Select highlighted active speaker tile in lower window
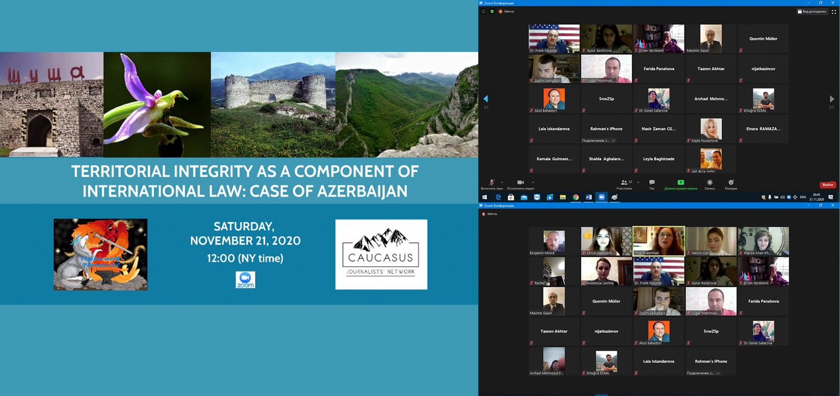The width and height of the screenshot is (840, 396). (659, 241)
